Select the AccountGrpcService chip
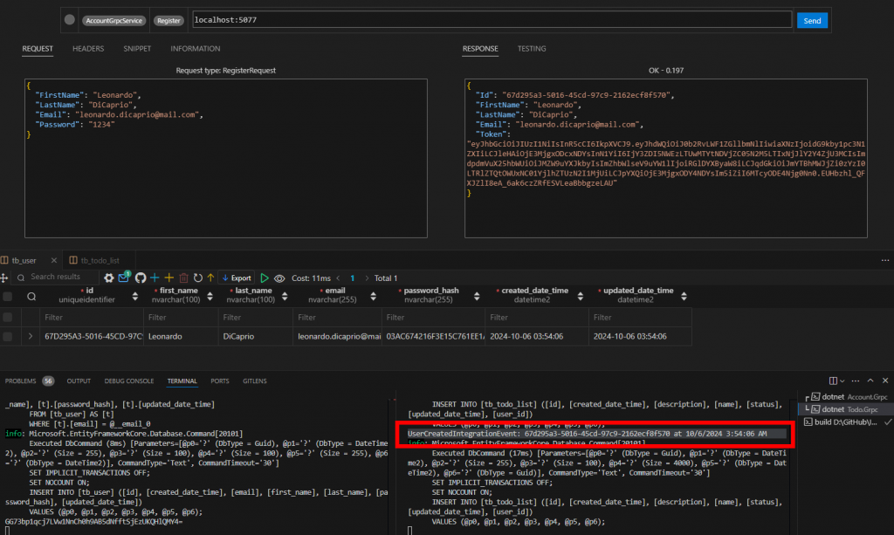The height and width of the screenshot is (535, 894). [114, 21]
